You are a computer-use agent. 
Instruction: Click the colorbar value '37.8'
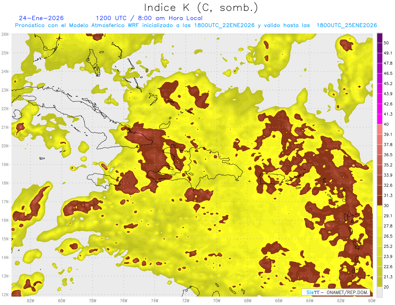coord(388,144)
